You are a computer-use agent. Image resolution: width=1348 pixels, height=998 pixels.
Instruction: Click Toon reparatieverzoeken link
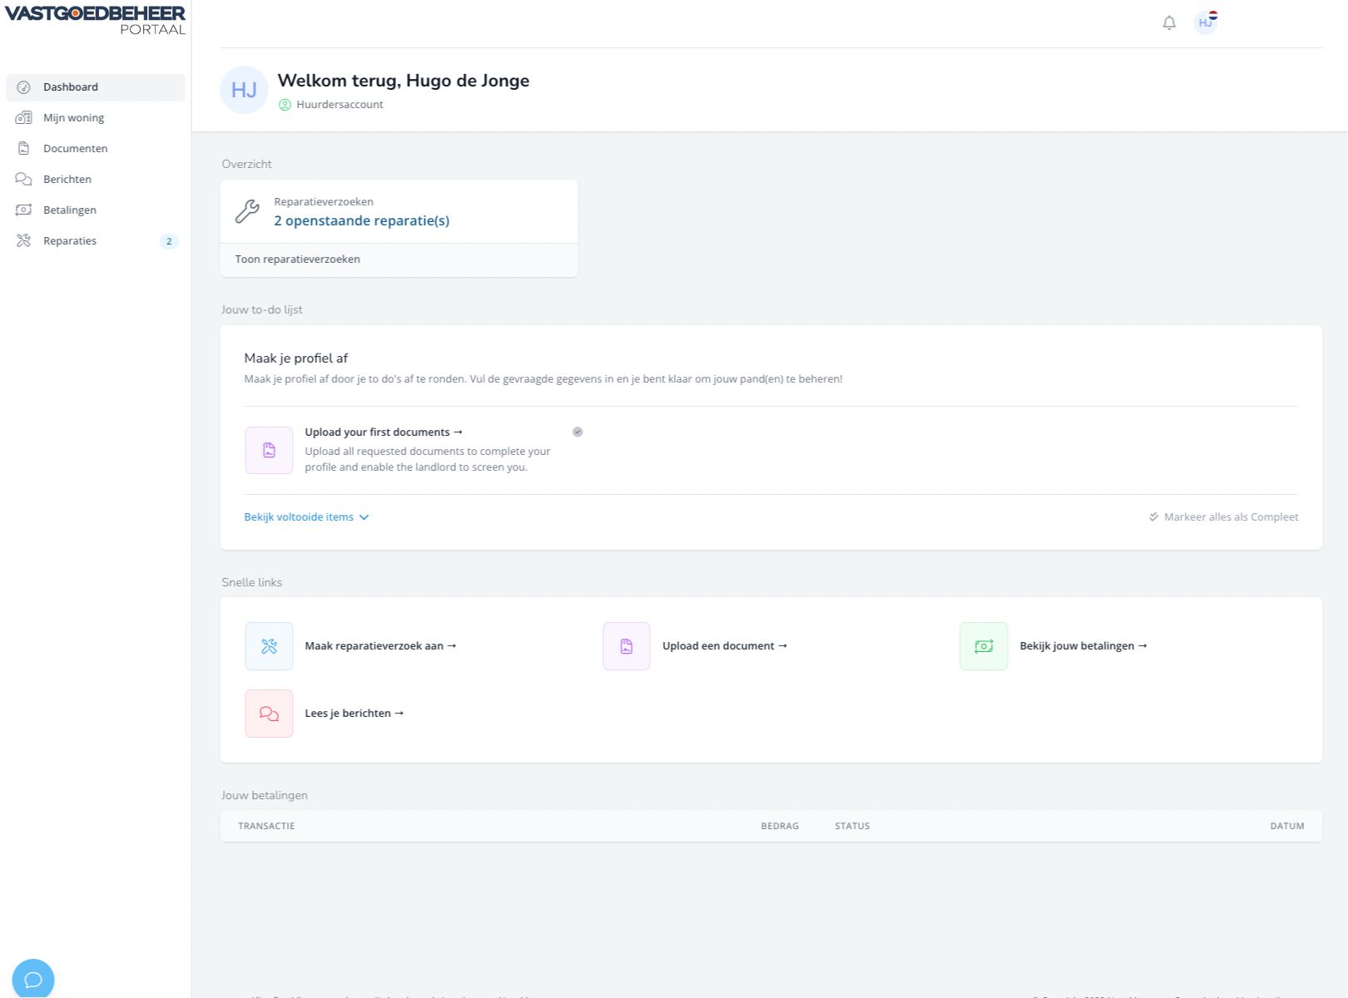297,259
